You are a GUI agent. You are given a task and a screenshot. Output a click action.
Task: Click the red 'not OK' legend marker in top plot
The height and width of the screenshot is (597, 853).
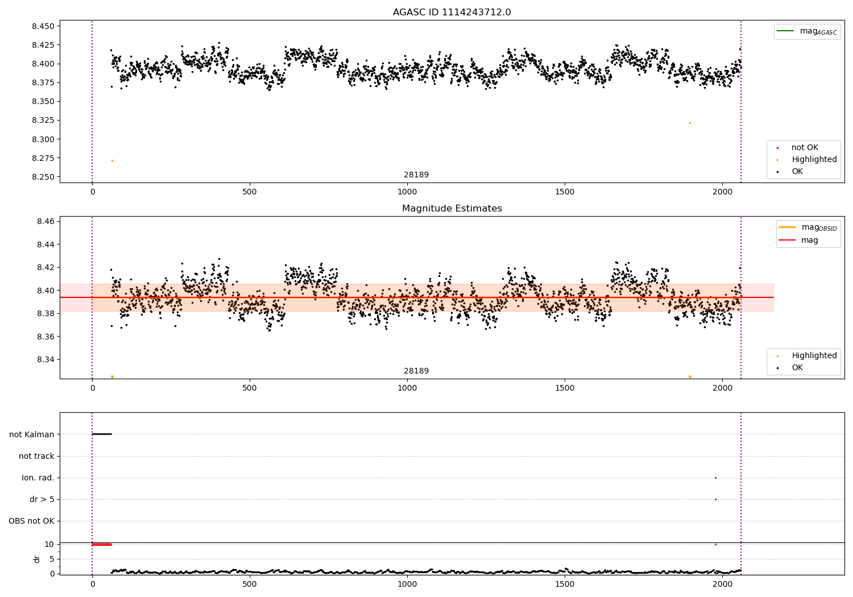point(777,148)
